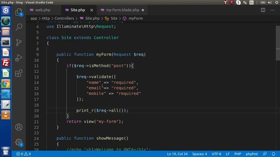Click the return view("my-form") line
This screenshot has width=280, height=157.
click(x=95, y=122)
